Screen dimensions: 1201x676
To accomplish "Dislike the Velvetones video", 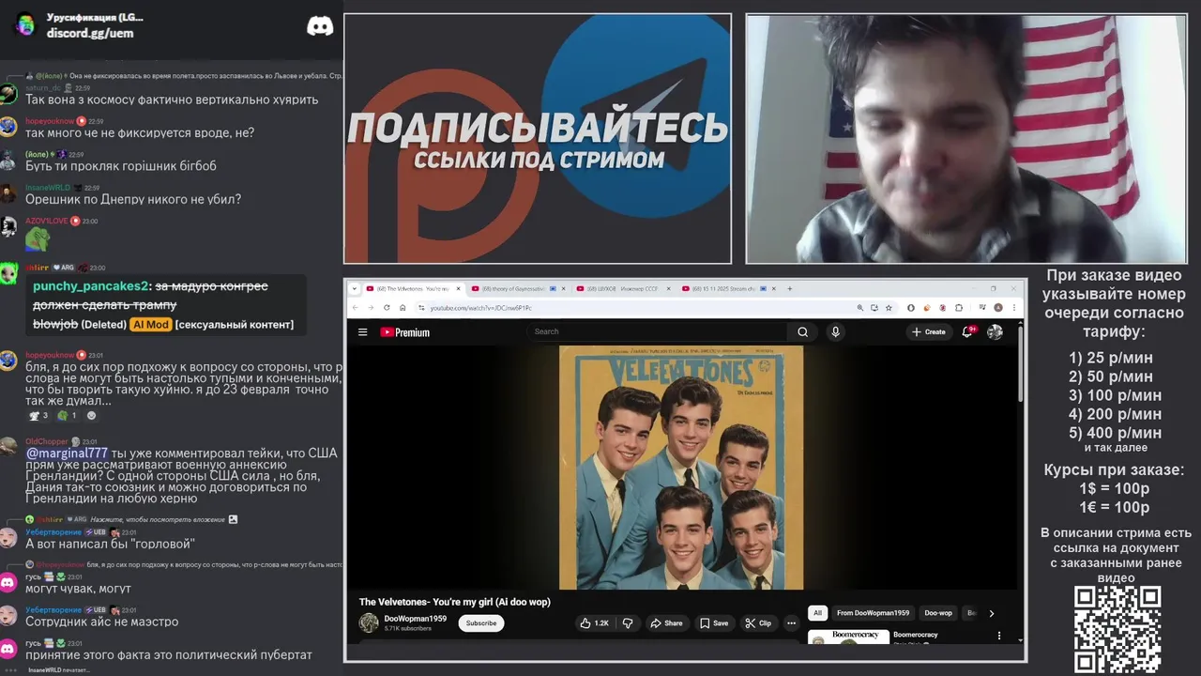I will [x=628, y=622].
